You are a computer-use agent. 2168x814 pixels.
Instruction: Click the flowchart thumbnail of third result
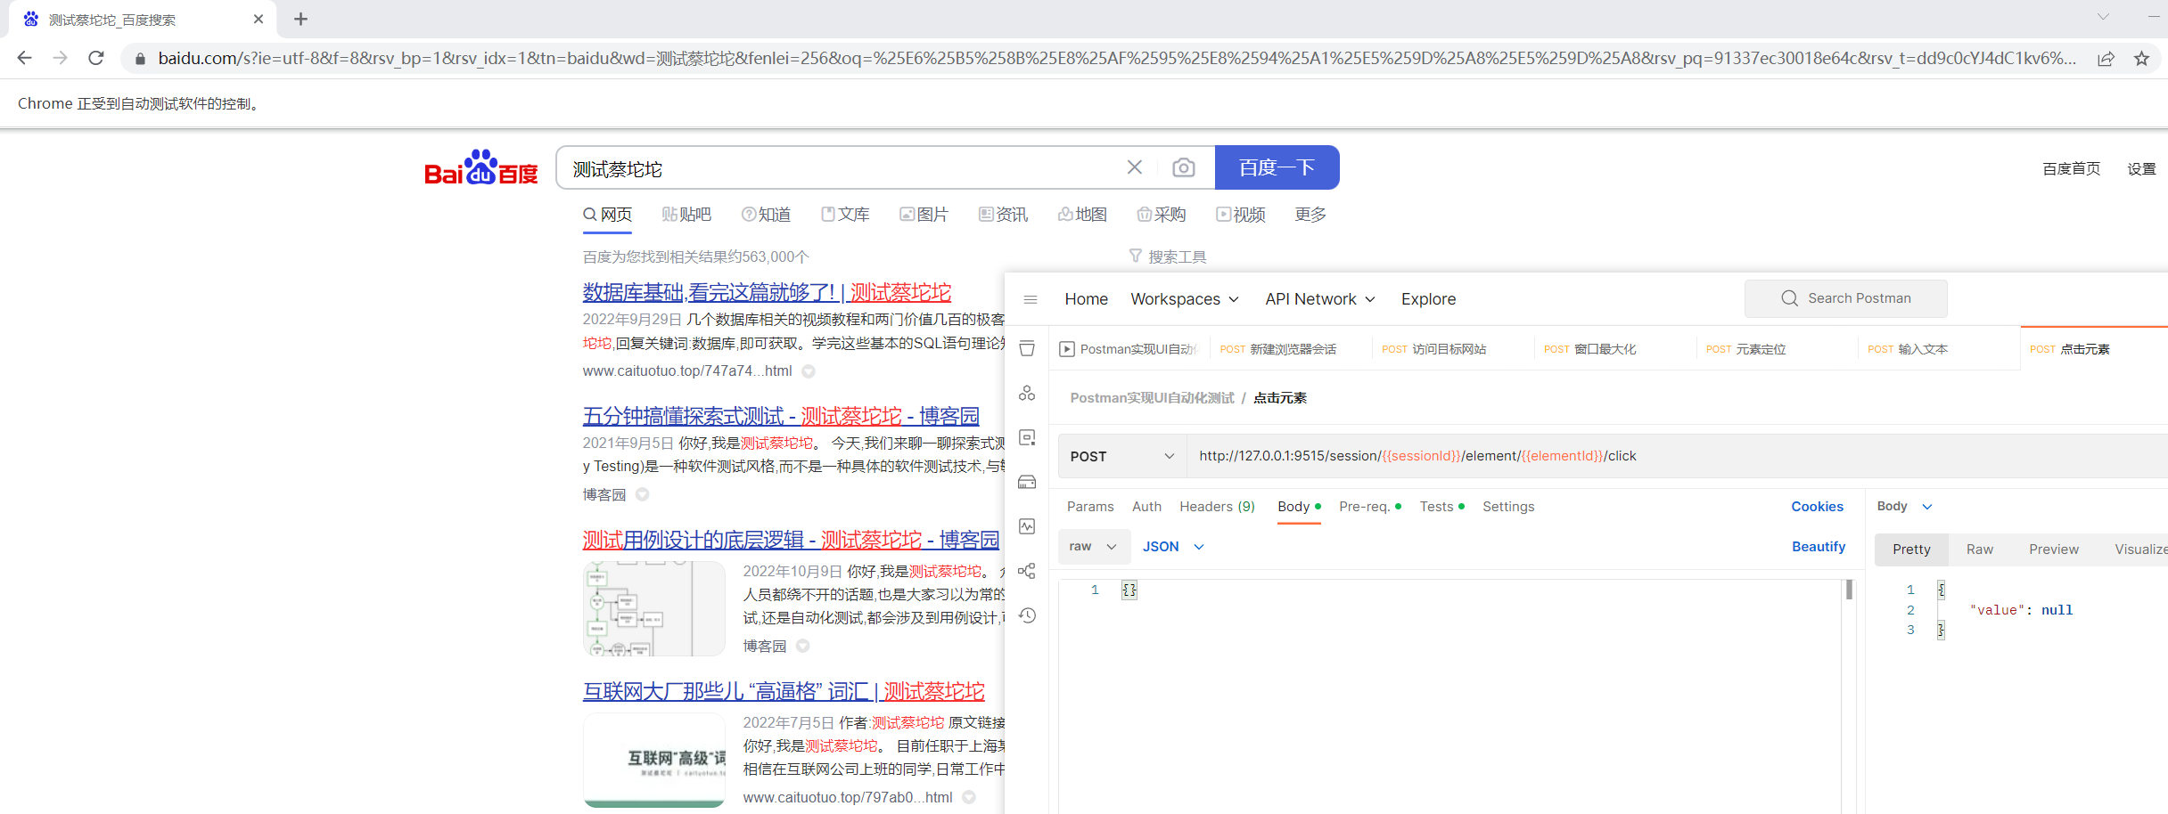point(653,608)
